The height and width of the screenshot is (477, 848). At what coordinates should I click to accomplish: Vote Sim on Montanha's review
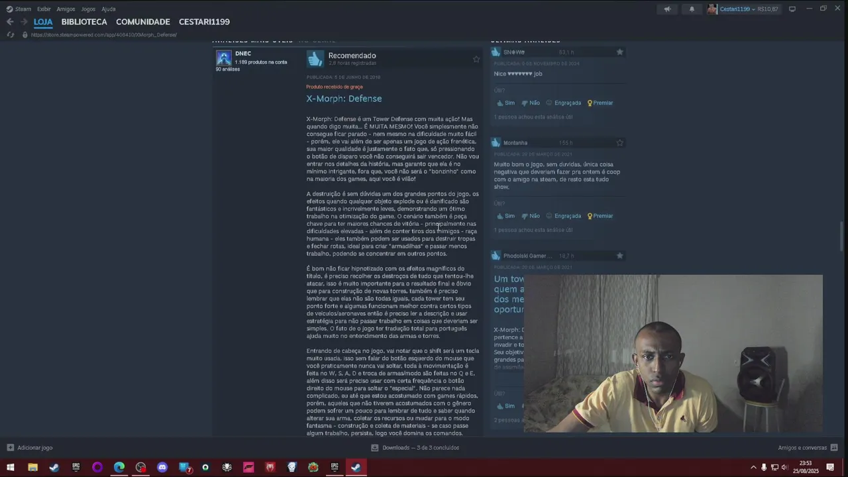pyautogui.click(x=505, y=216)
